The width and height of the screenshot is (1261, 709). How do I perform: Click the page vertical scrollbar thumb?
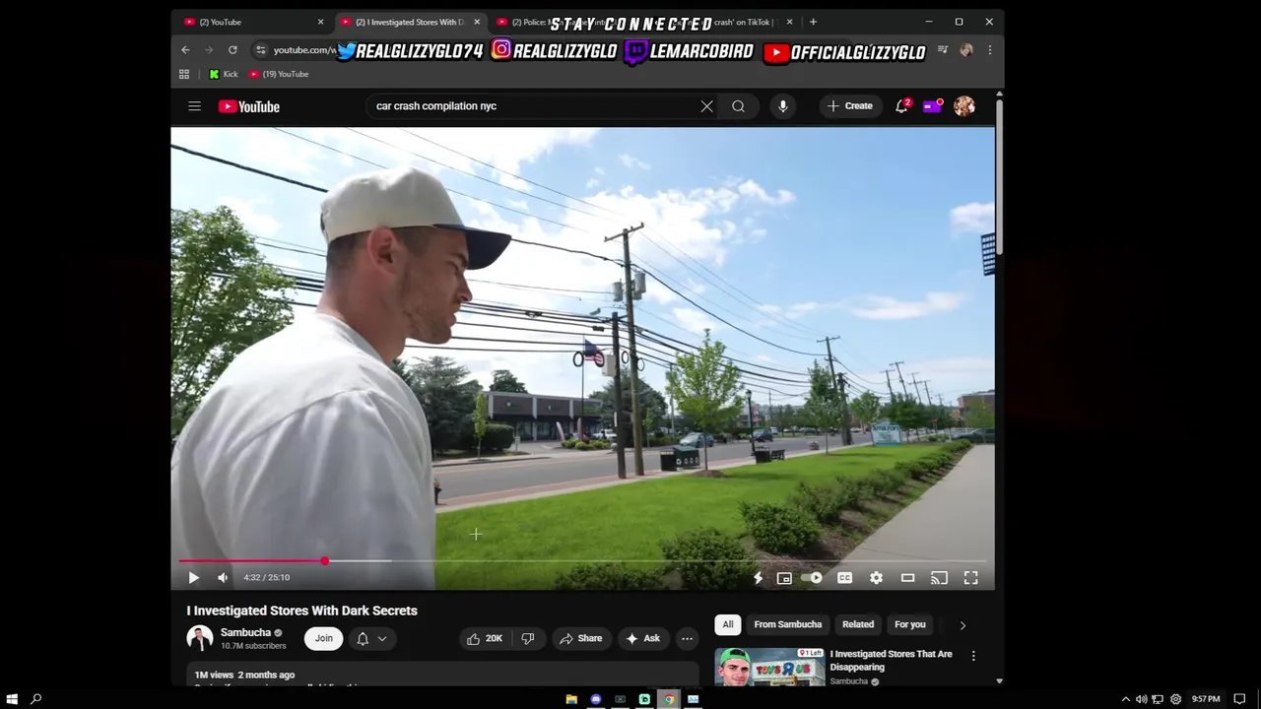tap(1000, 177)
